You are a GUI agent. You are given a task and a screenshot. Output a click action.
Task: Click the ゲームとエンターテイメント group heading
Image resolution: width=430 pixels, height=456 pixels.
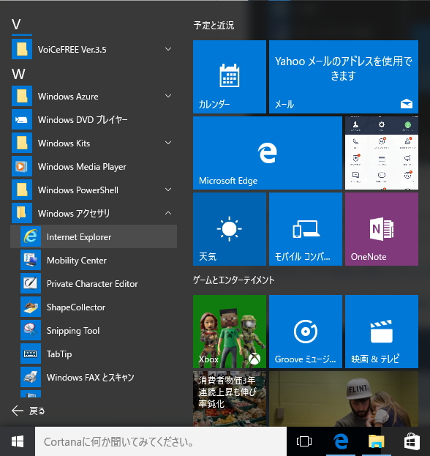(234, 280)
